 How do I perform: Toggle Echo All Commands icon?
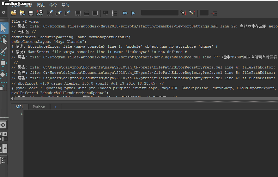point(106,13)
